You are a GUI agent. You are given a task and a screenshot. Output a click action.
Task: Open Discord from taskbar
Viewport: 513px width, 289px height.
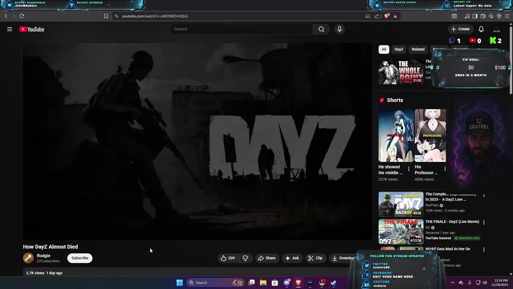[x=287, y=283]
